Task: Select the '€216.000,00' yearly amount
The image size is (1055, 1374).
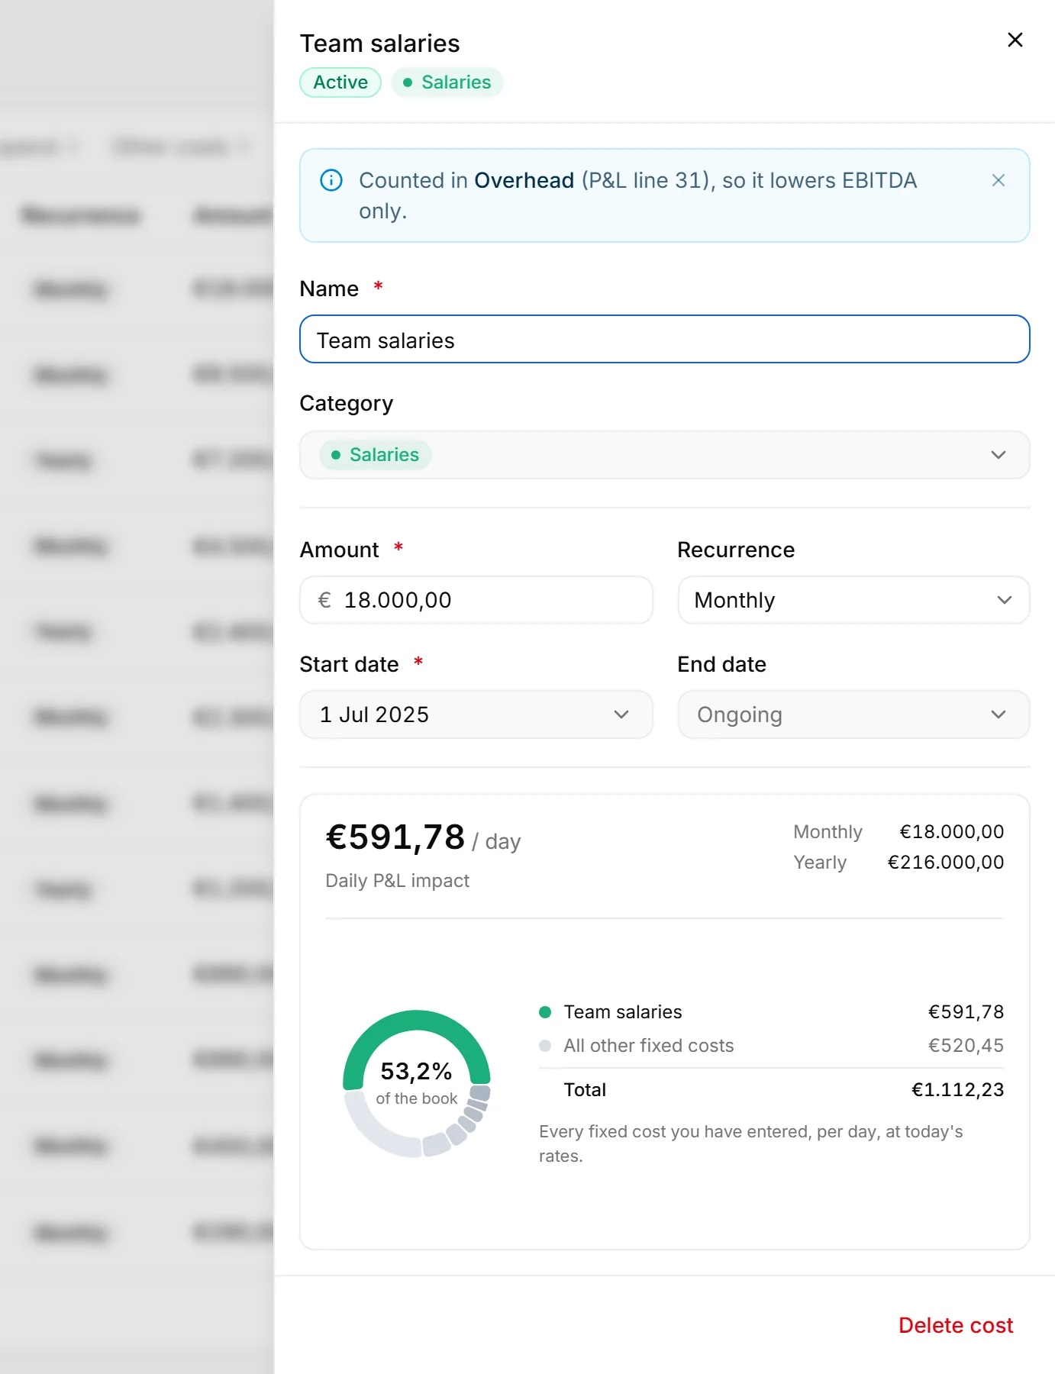Action: (945, 863)
